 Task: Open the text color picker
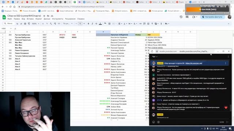click(x=101, y=24)
